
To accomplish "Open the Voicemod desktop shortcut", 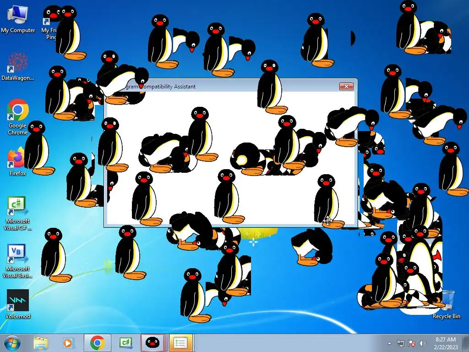I will tap(18, 304).
